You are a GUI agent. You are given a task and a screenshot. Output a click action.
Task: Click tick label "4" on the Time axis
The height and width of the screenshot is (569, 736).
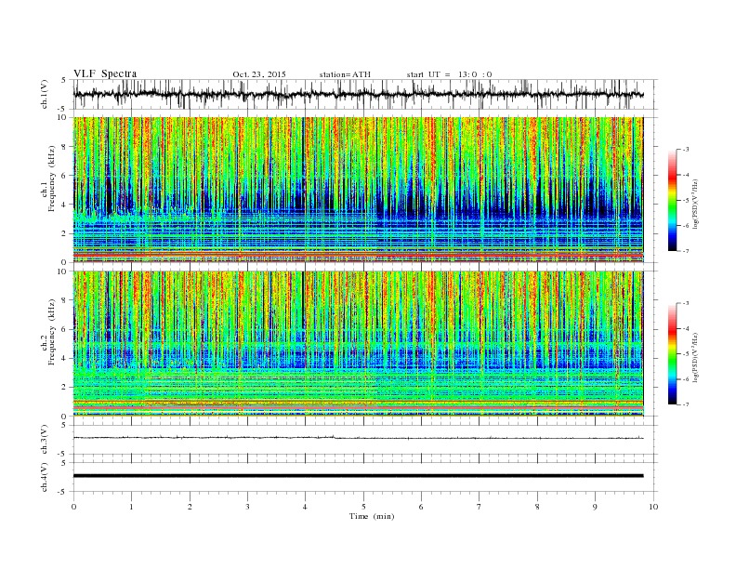click(x=305, y=507)
